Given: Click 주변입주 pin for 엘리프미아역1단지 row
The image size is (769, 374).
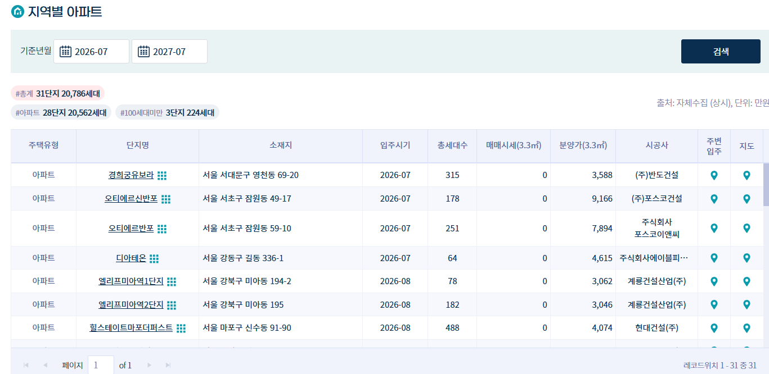Looking at the screenshot, I should [714, 281].
